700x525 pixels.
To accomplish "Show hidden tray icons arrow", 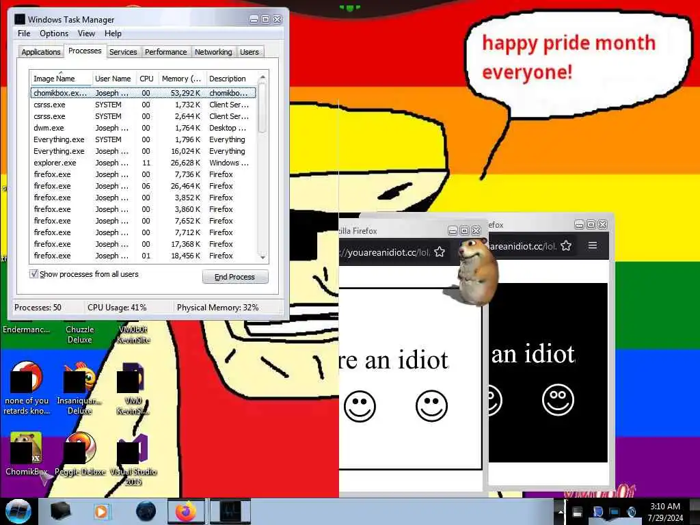I will [561, 511].
